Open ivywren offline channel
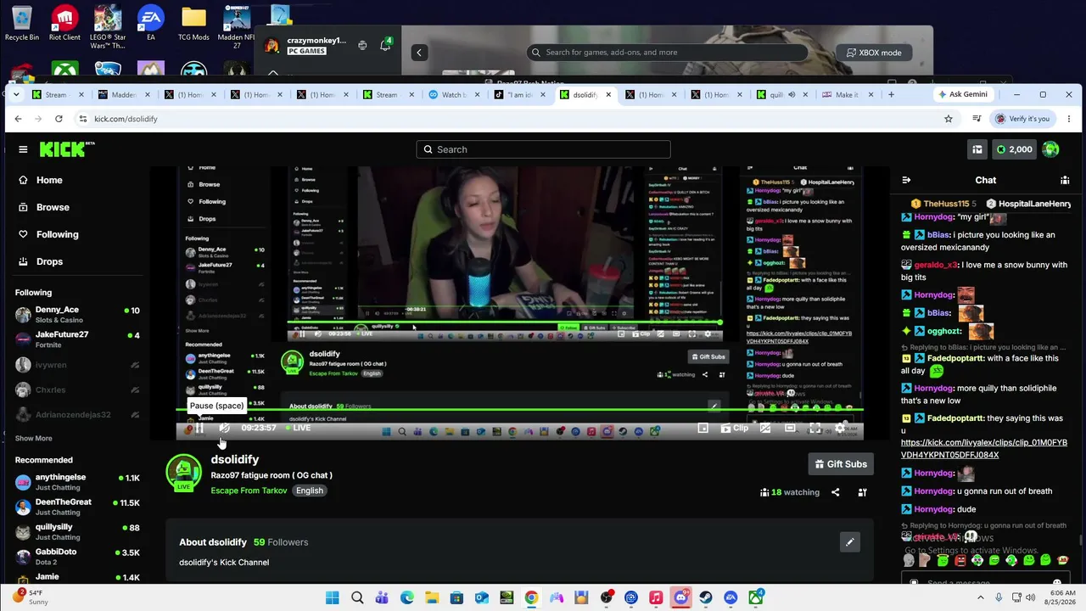This screenshot has height=611, width=1086. pyautogui.click(x=76, y=365)
